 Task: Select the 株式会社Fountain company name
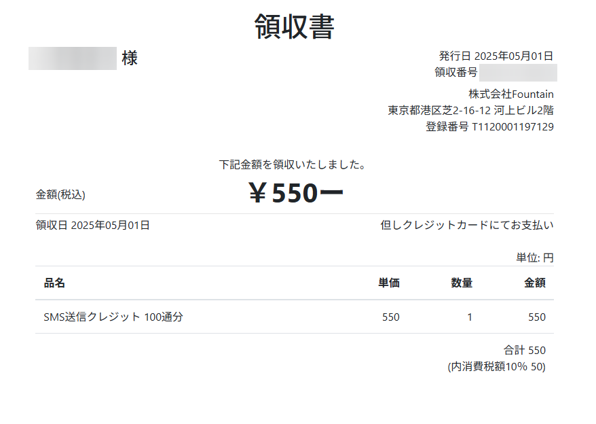511,94
